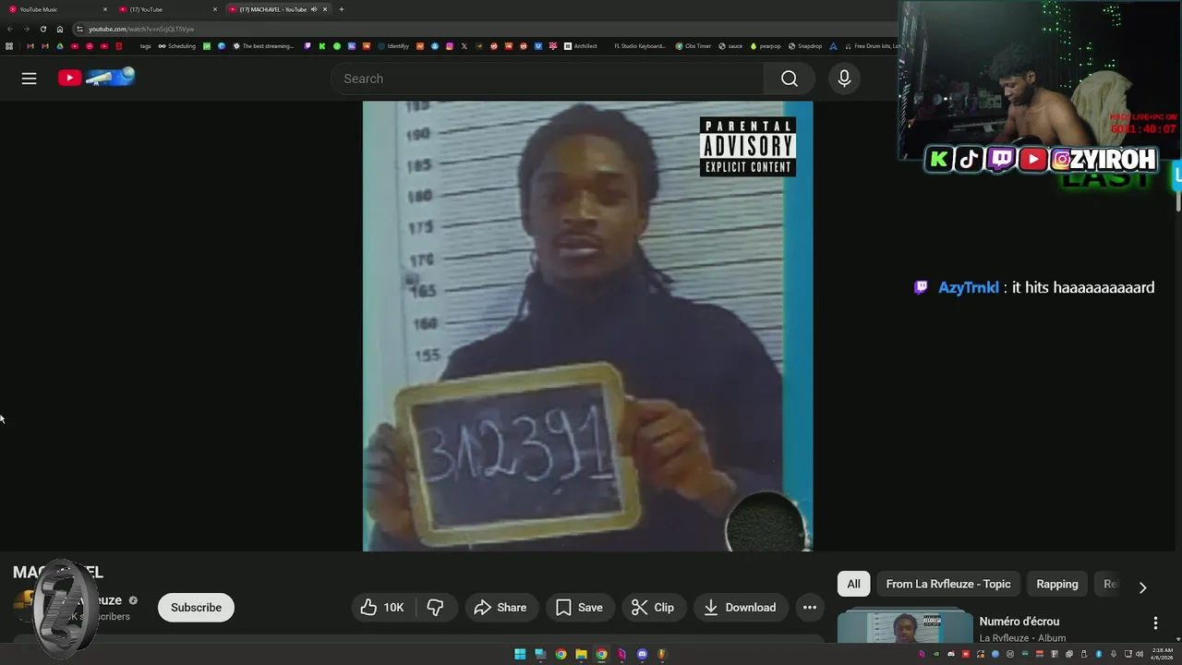
Task: Open the Numéro d'écrou album title link
Action: point(1019,622)
